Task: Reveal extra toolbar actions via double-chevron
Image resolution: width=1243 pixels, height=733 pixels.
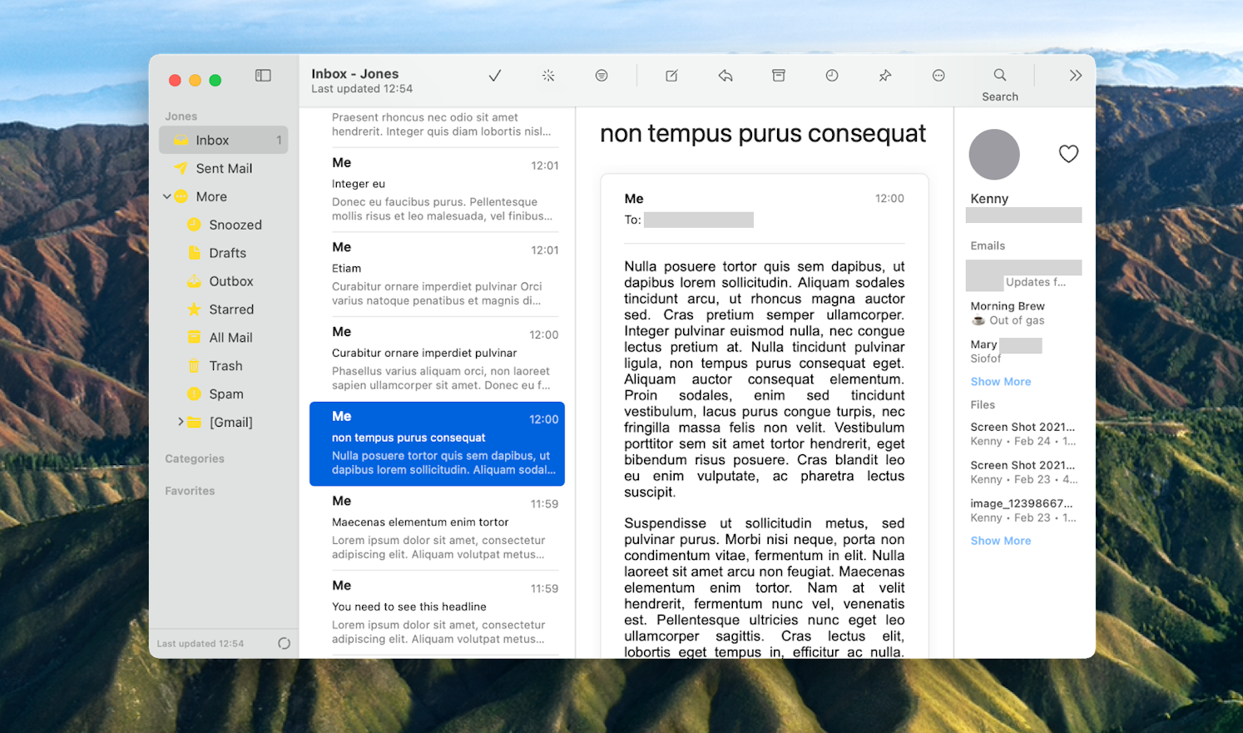Action: [x=1077, y=75]
